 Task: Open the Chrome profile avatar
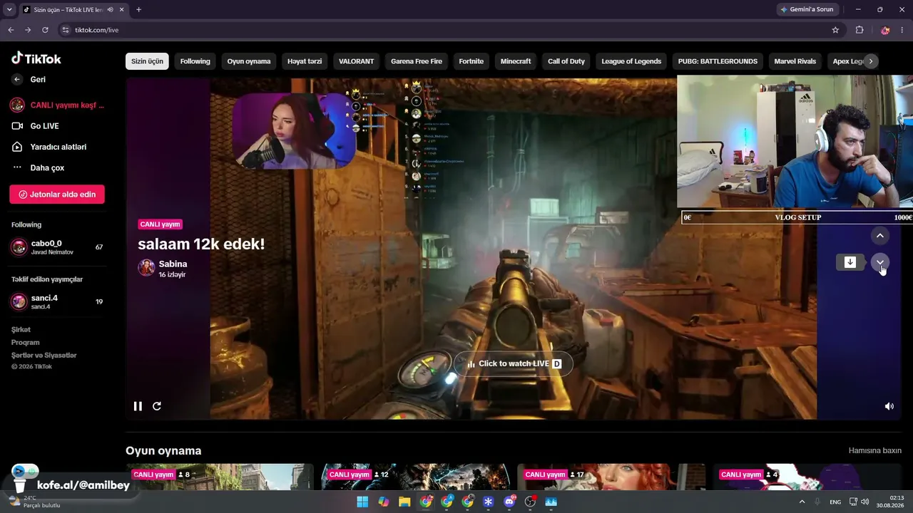coord(885,30)
